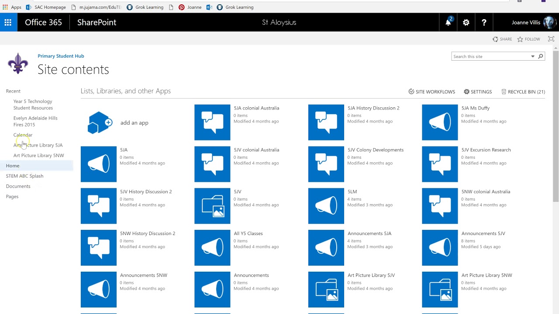Click the search magnifier icon
The height and width of the screenshot is (314, 559).
pos(541,56)
